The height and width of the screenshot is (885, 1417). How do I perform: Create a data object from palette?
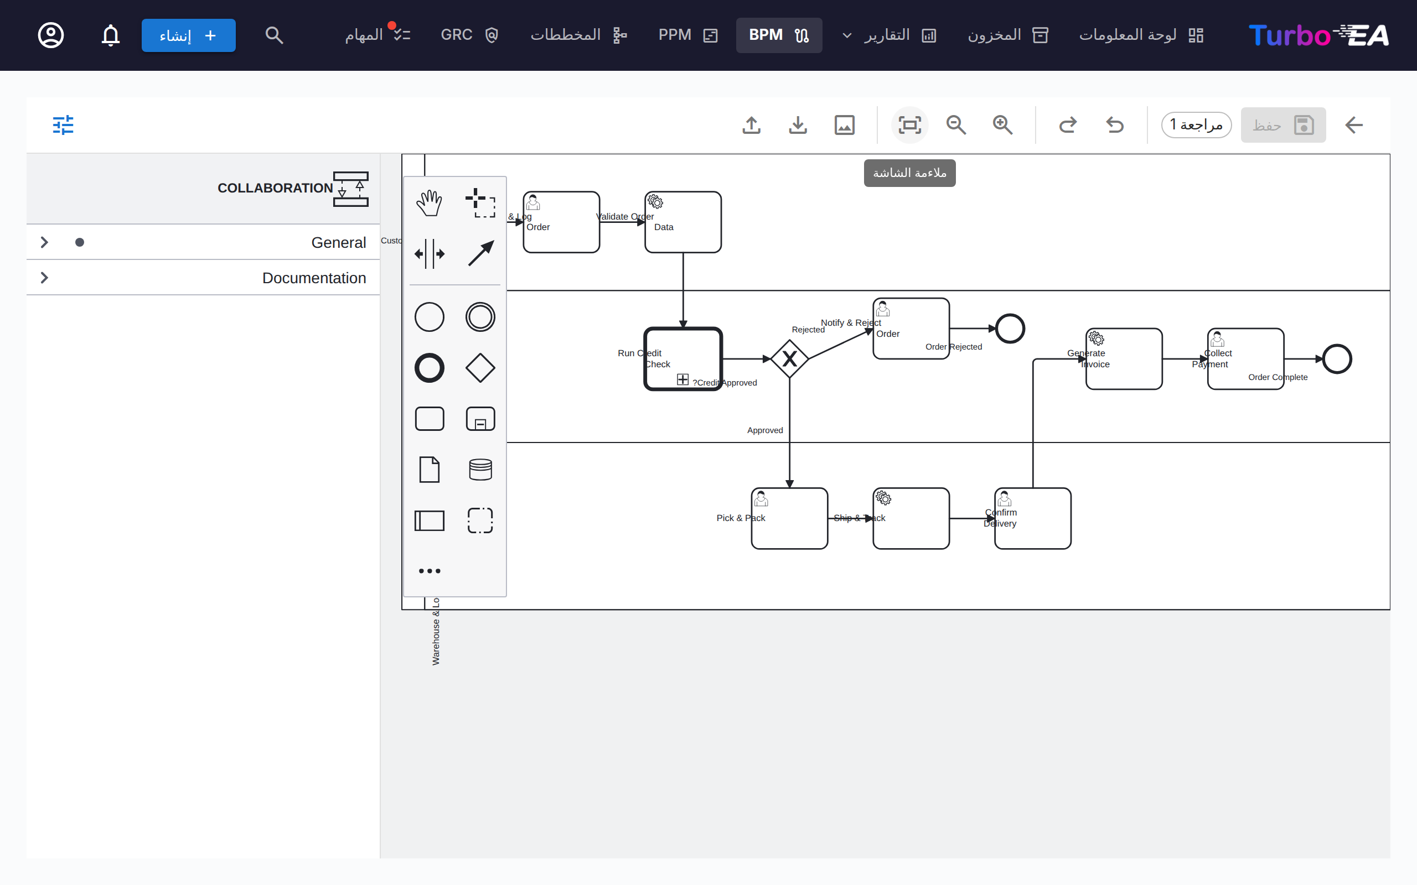pyautogui.click(x=429, y=470)
